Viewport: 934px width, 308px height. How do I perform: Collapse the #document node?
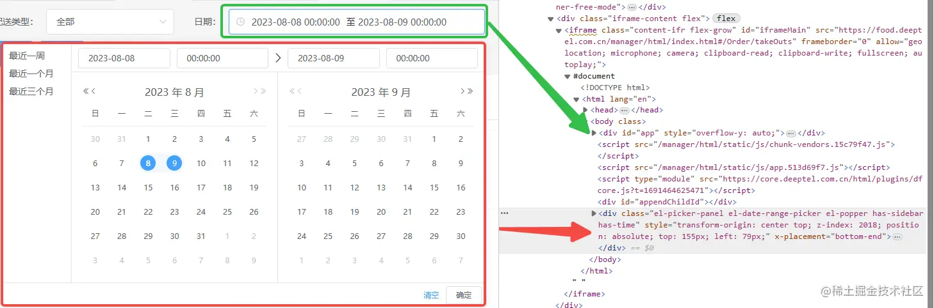[x=568, y=76]
